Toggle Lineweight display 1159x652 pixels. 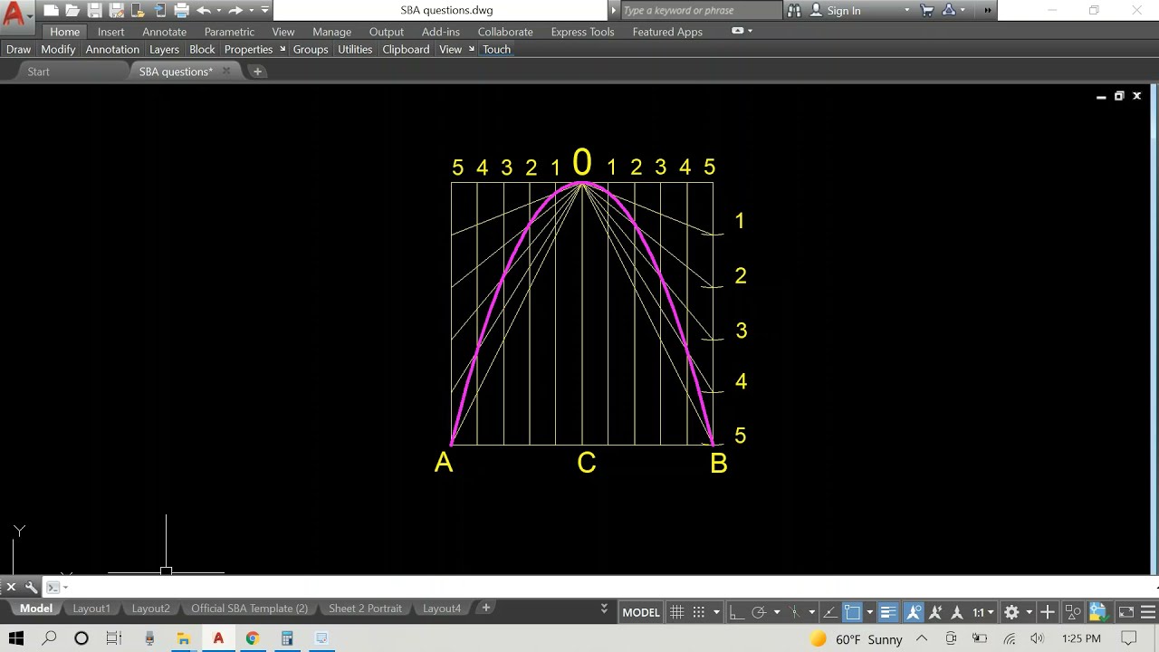pyautogui.click(x=887, y=612)
